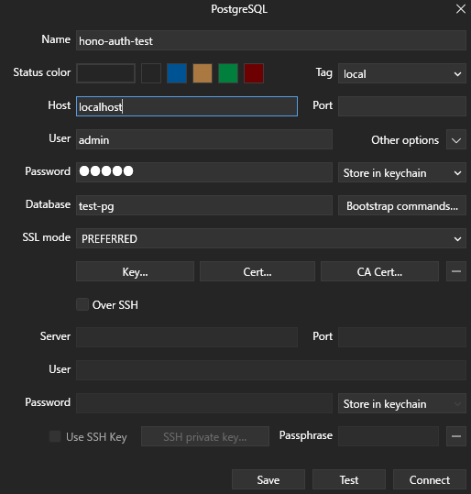Image resolution: width=471 pixels, height=494 pixels.
Task: Click the Connect button
Action: pos(430,480)
